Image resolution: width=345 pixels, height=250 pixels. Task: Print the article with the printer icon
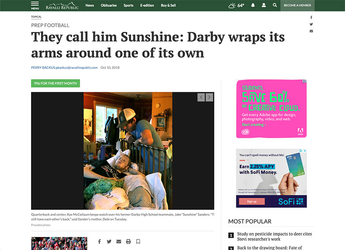pyautogui.click(x=128, y=241)
